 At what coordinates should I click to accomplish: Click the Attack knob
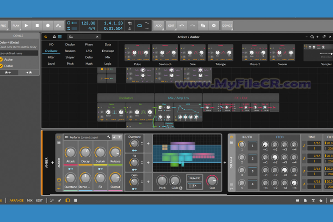(x=70, y=153)
